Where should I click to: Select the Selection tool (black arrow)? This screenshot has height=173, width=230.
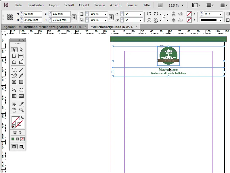14,50
